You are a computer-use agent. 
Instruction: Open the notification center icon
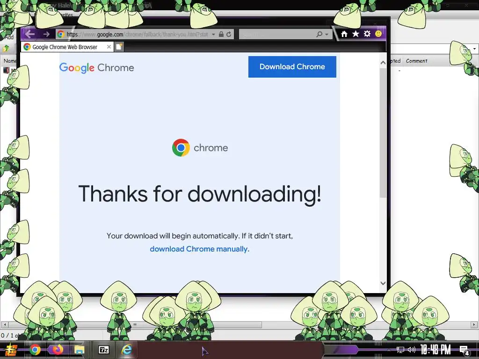(464, 350)
